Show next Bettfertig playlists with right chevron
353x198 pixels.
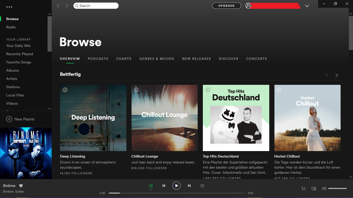coord(336,75)
